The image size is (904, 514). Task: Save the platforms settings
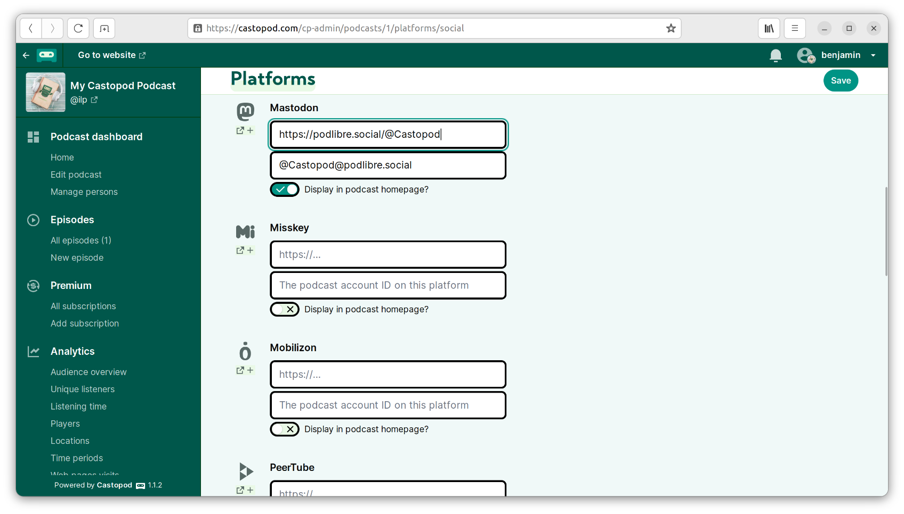click(x=841, y=80)
